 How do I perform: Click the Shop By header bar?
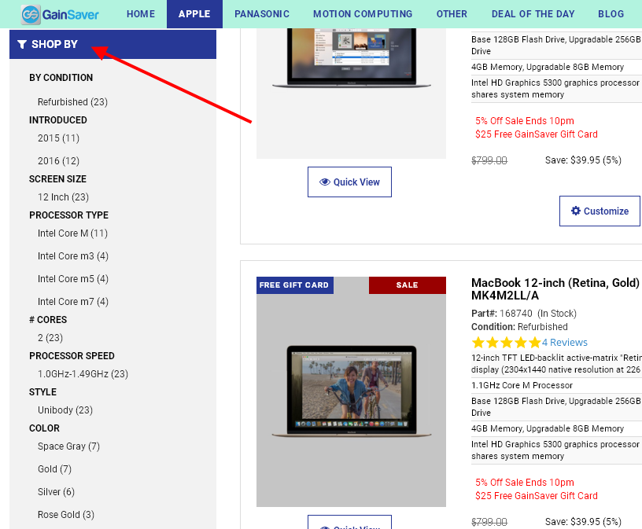pos(113,44)
